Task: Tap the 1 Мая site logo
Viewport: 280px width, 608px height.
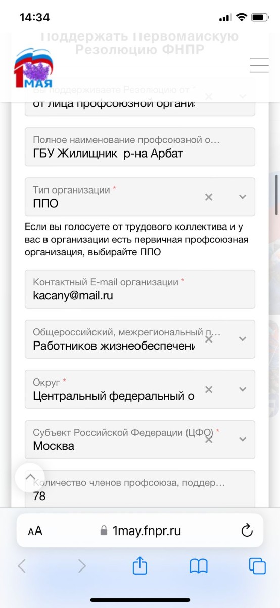Action: (33, 68)
